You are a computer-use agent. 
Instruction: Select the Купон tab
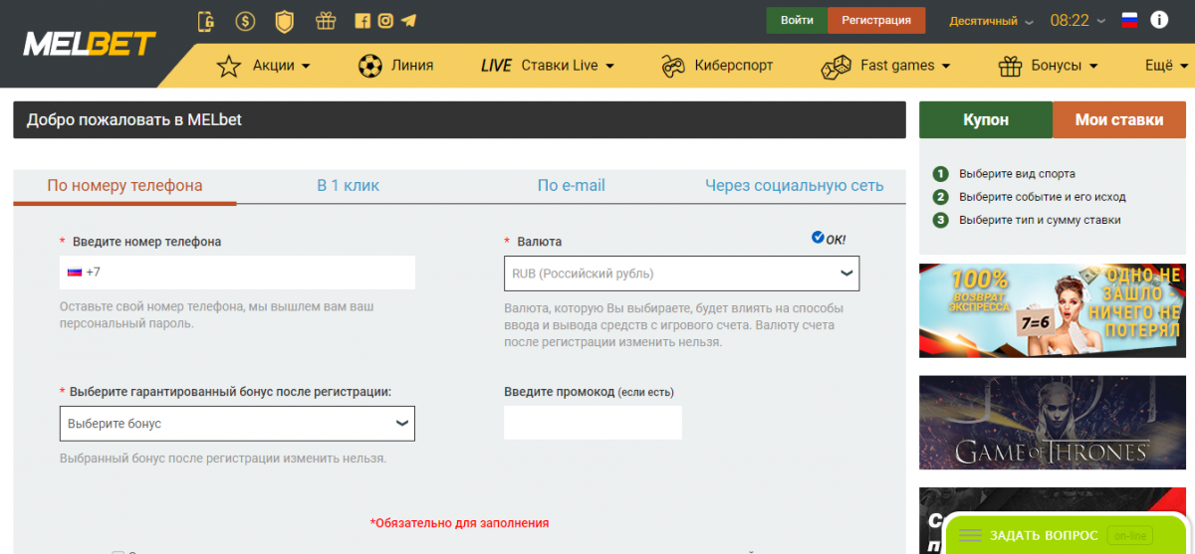986,119
